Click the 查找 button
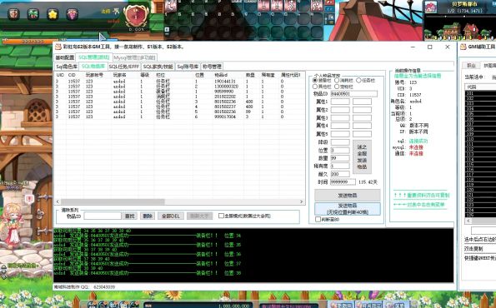The image size is (496, 308). click(130, 216)
